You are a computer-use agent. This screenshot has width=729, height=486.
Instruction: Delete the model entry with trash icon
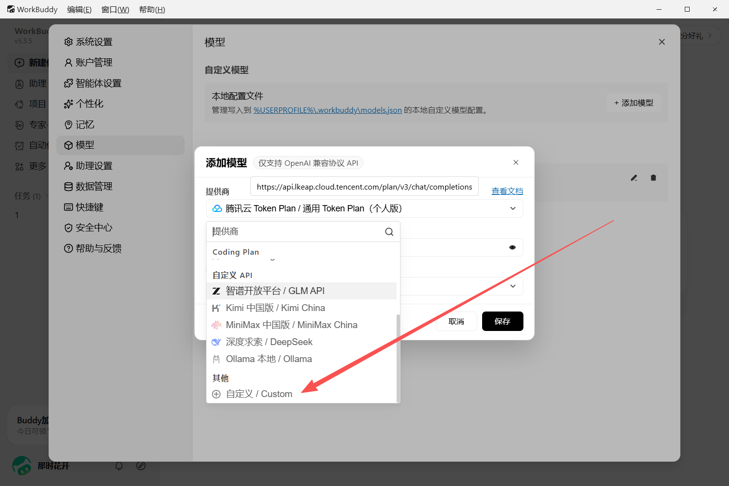click(x=653, y=178)
